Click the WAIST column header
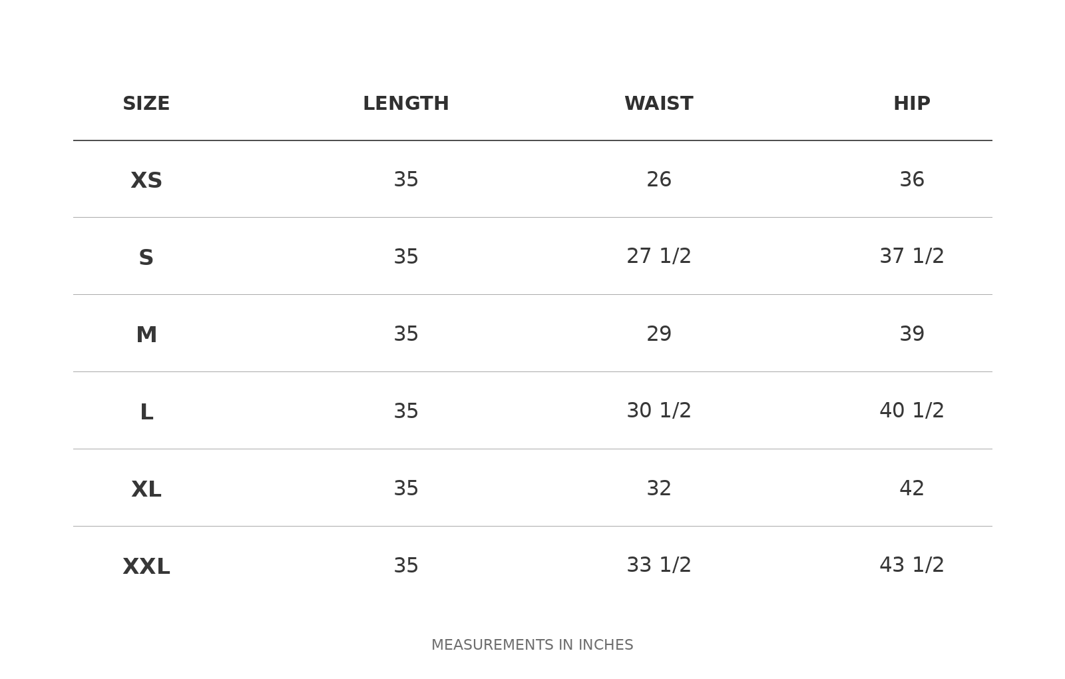This screenshot has width=1065, height=679. tap(659, 104)
